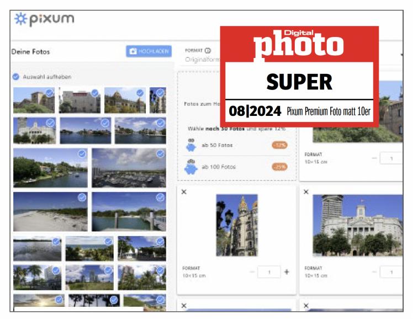Screen dimensions: 413x319
Task: Select the skyline behind grass field thumbnail
Action: click(89, 278)
